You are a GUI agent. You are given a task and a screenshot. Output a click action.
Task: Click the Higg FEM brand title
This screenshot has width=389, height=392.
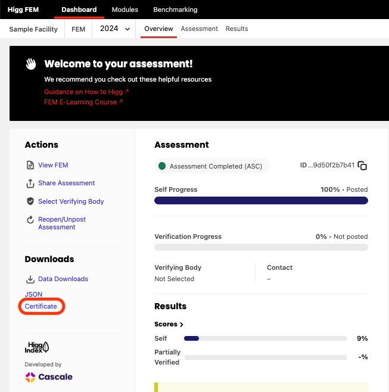23,10
